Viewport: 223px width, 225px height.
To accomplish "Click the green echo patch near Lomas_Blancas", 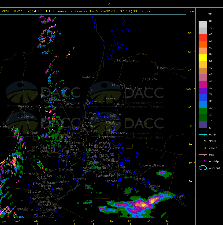I will pos(164,174).
